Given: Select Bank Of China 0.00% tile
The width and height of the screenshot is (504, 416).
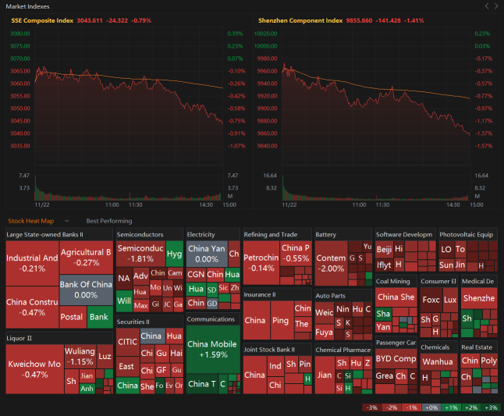Looking at the screenshot, I should tap(86, 290).
